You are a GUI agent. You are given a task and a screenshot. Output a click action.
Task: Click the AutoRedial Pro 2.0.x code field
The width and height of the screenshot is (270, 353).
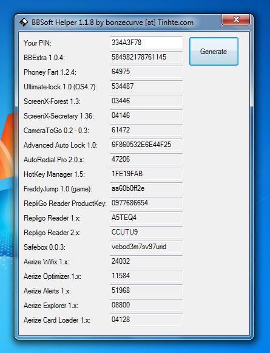pyautogui.click(x=146, y=159)
